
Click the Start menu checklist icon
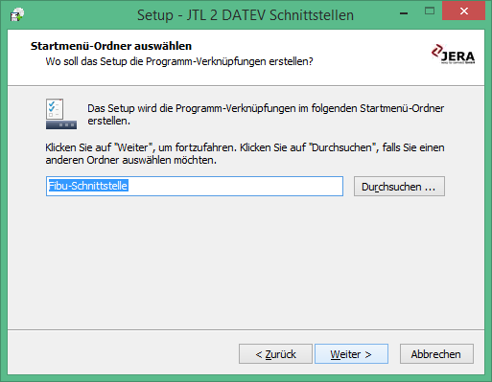[61, 114]
